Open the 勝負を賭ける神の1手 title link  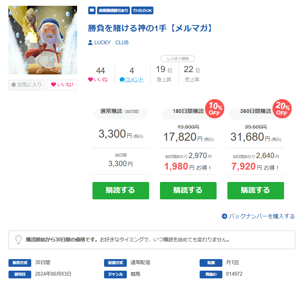(150, 28)
